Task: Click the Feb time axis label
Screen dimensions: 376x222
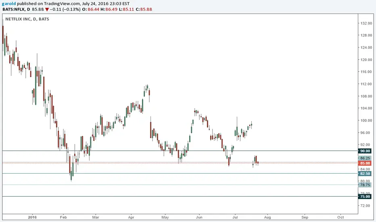Action: point(63,217)
